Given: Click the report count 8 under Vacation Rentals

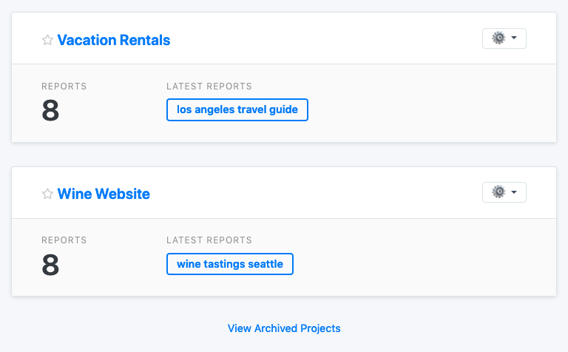Looking at the screenshot, I should pyautogui.click(x=50, y=111).
